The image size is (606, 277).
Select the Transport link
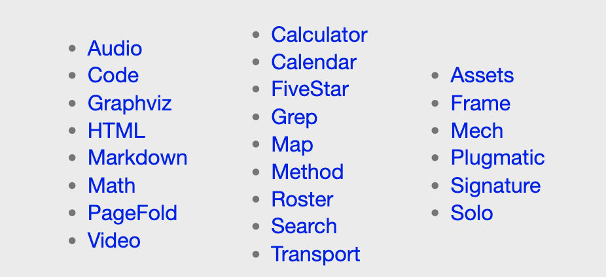click(x=315, y=255)
